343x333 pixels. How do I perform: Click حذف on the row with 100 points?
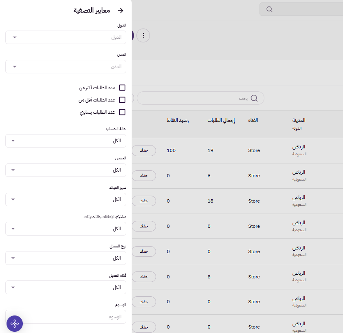[145, 150]
